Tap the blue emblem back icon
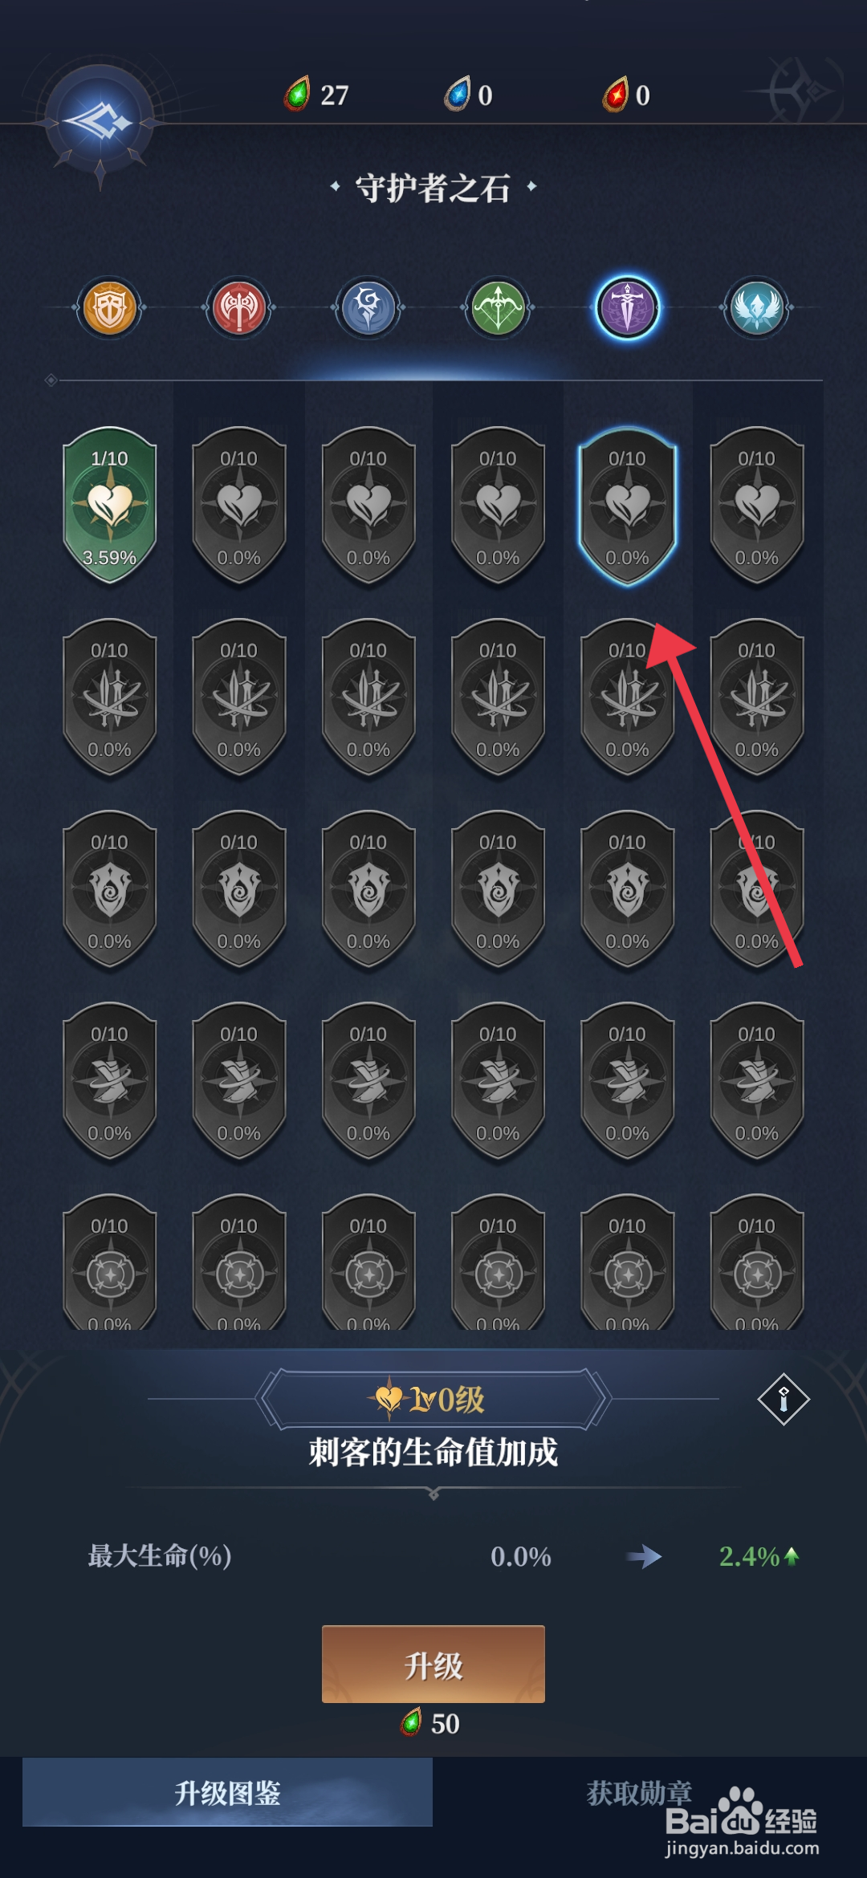This screenshot has width=867, height=1878. [100, 122]
